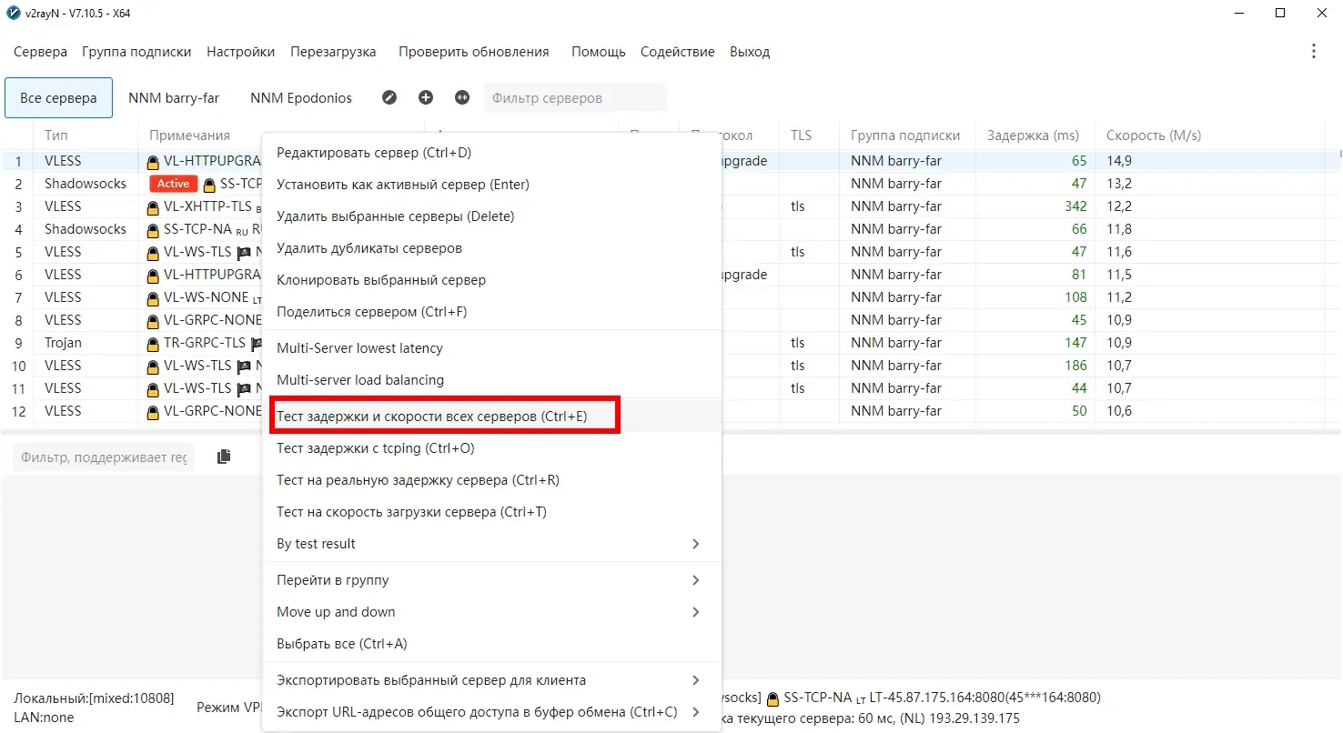1343x733 pixels.
Task: Expand the Перейти в группу submenu
Action: 695,580
